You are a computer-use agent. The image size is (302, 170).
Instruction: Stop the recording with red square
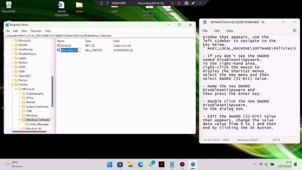pyautogui.click(x=179, y=3)
